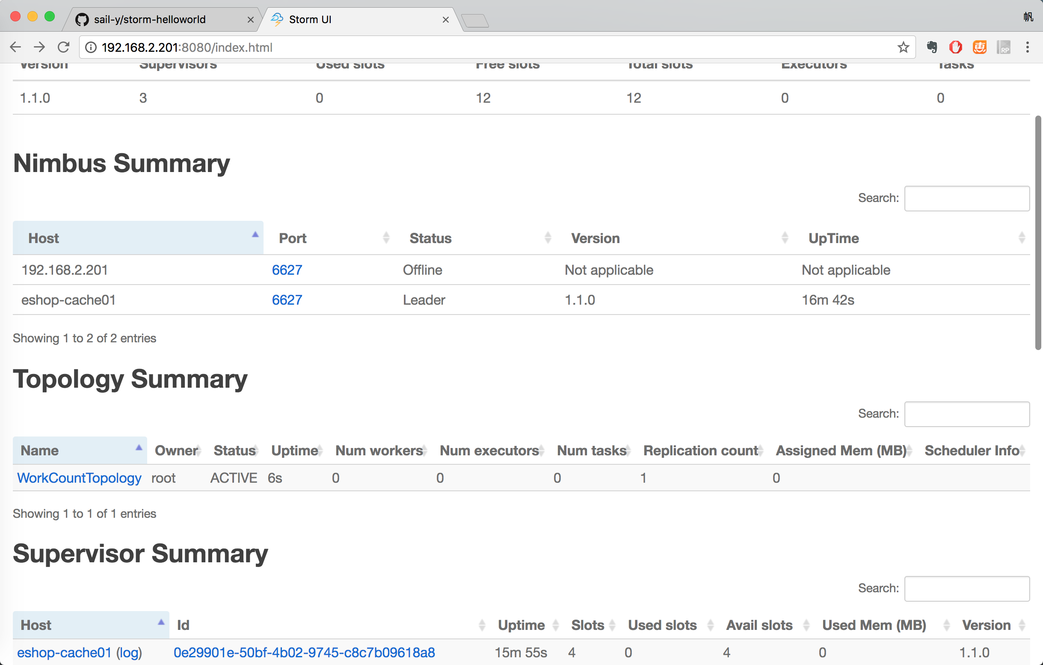This screenshot has width=1043, height=665.
Task: Open eshop-cache01 supervisor host link
Action: point(64,653)
